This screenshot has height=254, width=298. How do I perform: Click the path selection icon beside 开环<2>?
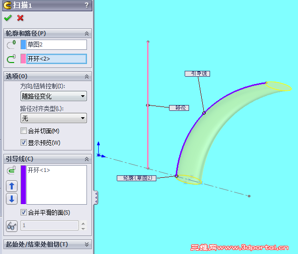[11, 59]
